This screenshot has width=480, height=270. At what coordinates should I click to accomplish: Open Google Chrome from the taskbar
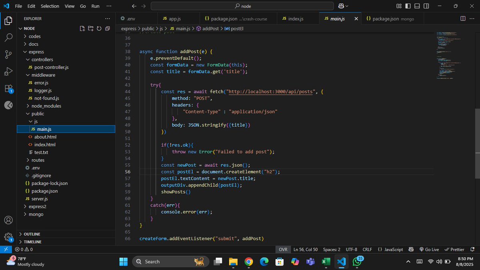click(249, 262)
